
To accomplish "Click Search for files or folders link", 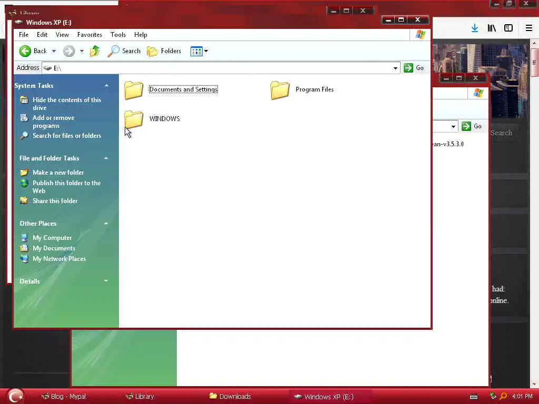I will click(67, 136).
